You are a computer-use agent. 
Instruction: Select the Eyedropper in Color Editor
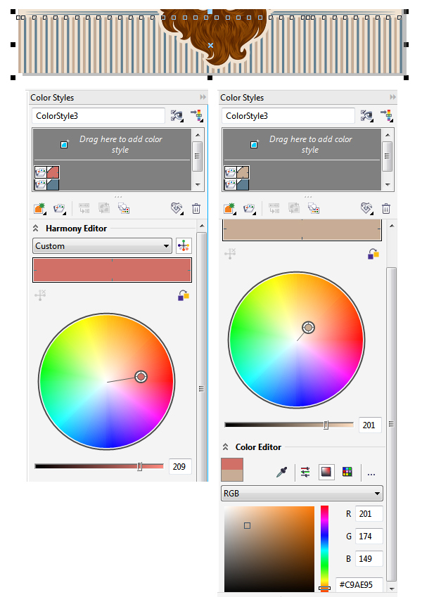pos(281,473)
